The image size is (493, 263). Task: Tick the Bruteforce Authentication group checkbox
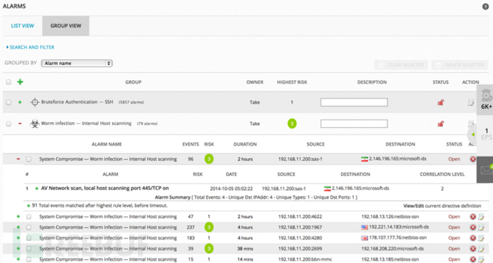point(9,102)
